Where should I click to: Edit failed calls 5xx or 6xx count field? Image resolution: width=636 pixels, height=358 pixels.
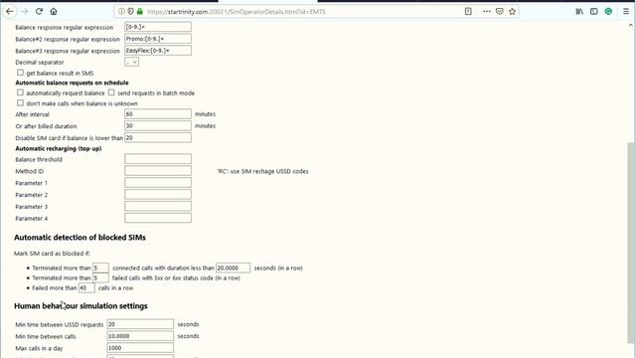(x=100, y=278)
